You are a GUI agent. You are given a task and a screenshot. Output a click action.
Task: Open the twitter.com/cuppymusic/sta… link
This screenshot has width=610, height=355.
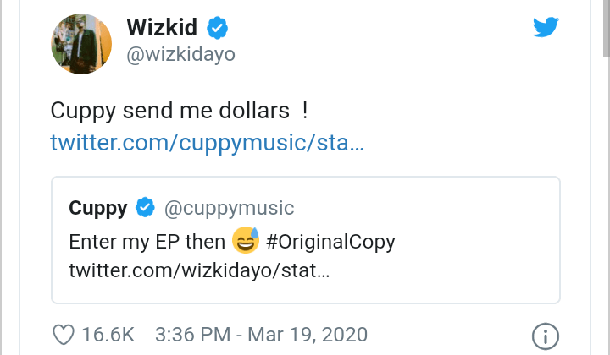coord(208,141)
